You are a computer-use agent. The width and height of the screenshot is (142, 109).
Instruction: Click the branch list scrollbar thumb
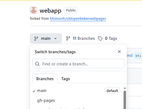pos(125,100)
